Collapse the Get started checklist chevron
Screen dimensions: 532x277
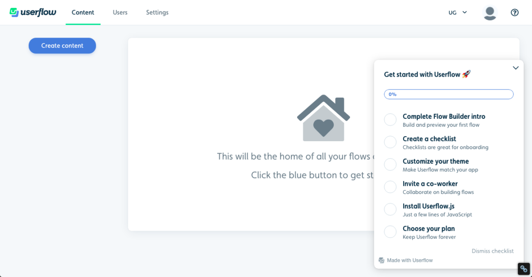[x=515, y=68]
